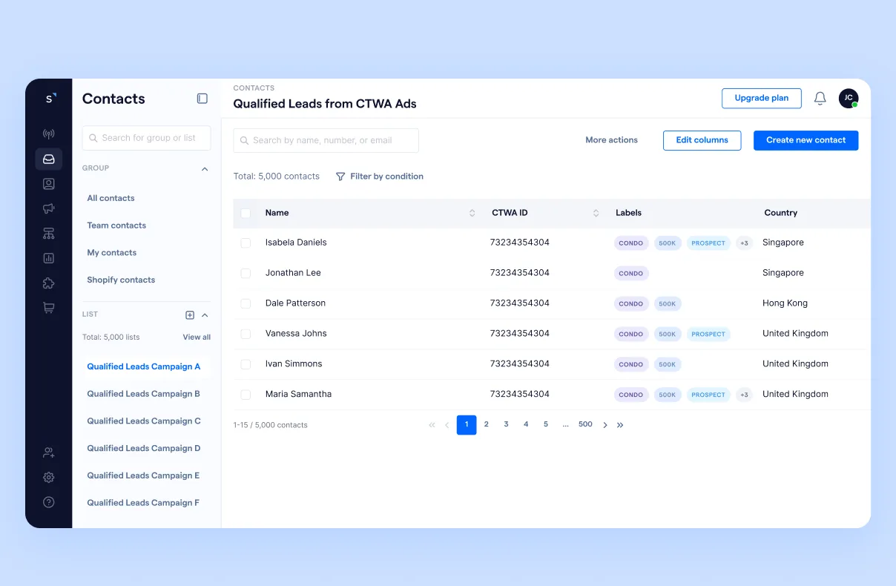896x586 pixels.
Task: Open Qualified Leads Campaign F list
Action: (x=143, y=503)
